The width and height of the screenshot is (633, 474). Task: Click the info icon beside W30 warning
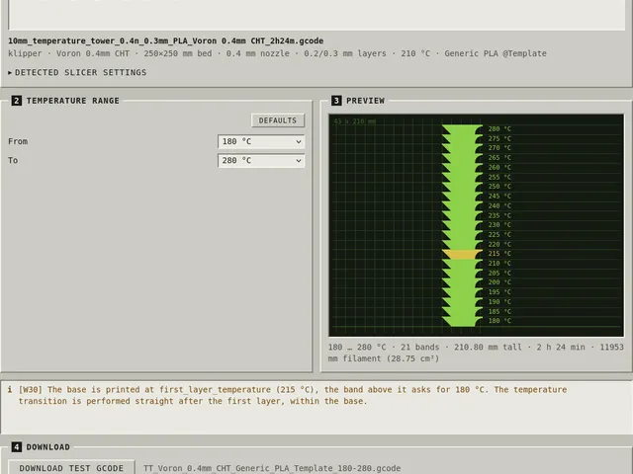click(x=10, y=390)
